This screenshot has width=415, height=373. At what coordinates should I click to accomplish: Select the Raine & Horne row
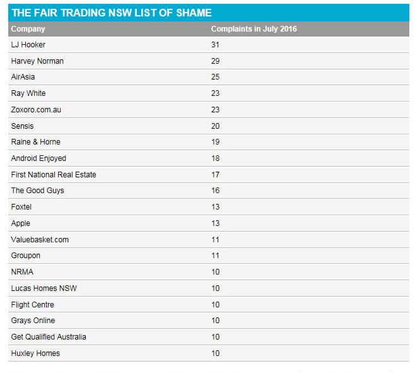click(209, 142)
